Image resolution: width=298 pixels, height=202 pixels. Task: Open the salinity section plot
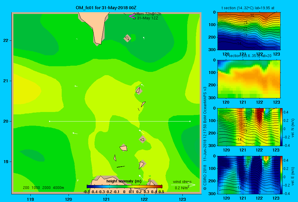(x=249, y=79)
